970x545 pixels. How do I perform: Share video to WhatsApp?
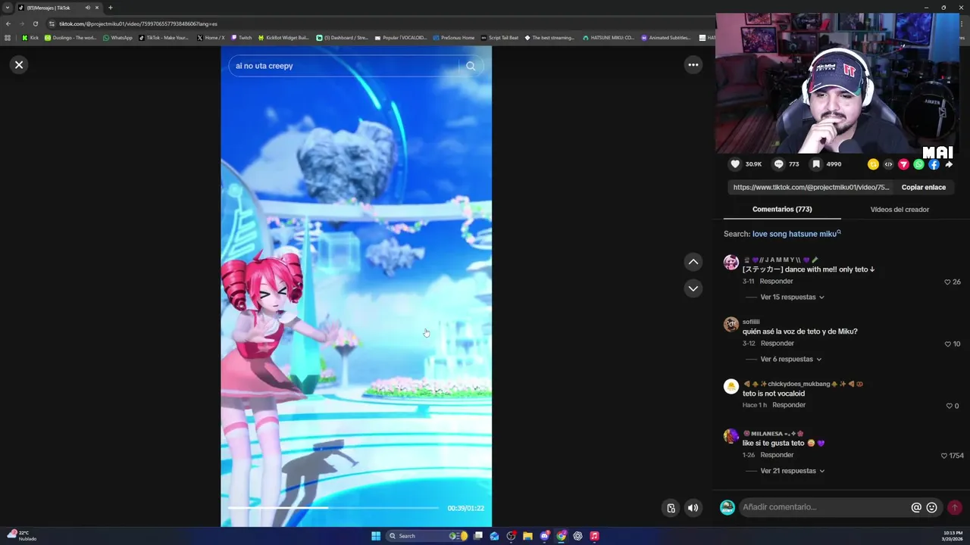(x=918, y=164)
